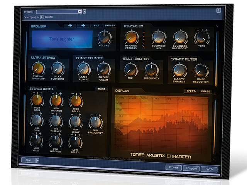Click the Mid Frequency knob
The width and height of the screenshot is (247, 185).
95,122
